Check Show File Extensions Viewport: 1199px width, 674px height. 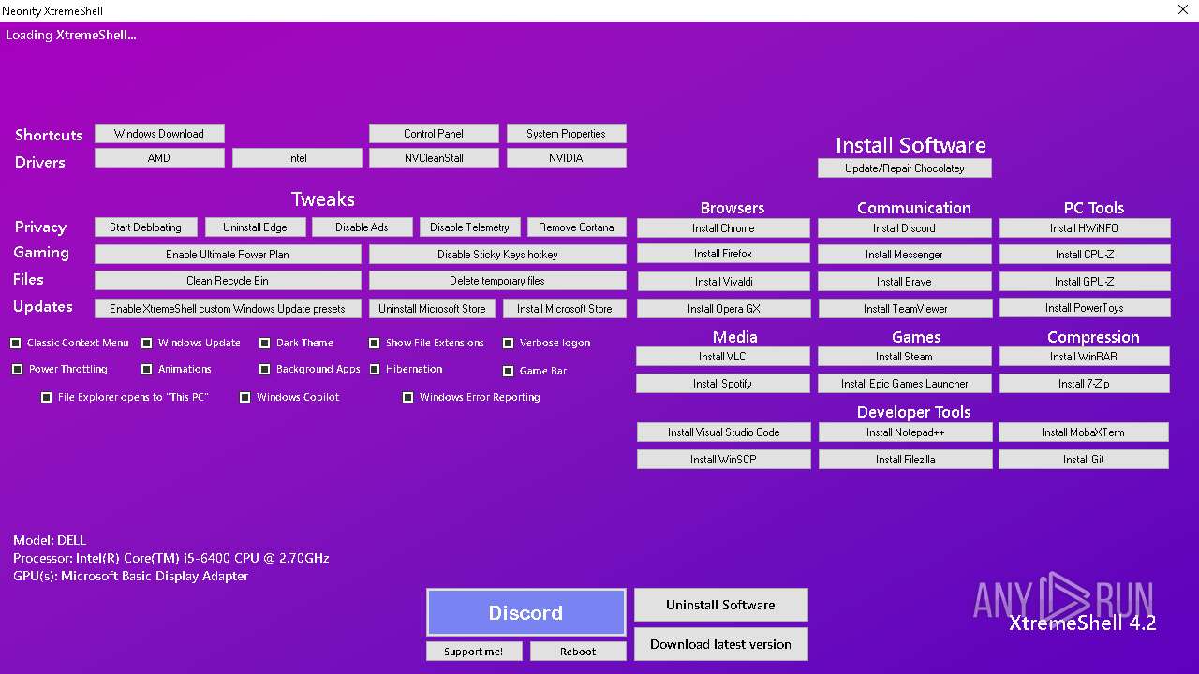375,344
